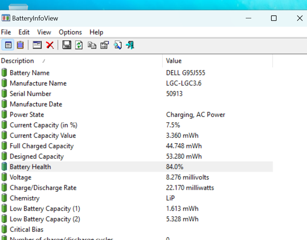
Task: Select the Designed Capacity row label
Action: tap(37, 156)
